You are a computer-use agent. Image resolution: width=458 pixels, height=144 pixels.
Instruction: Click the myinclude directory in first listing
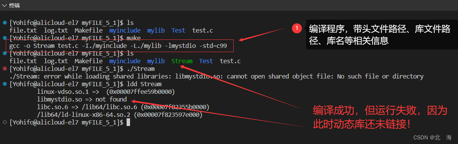(125, 30)
